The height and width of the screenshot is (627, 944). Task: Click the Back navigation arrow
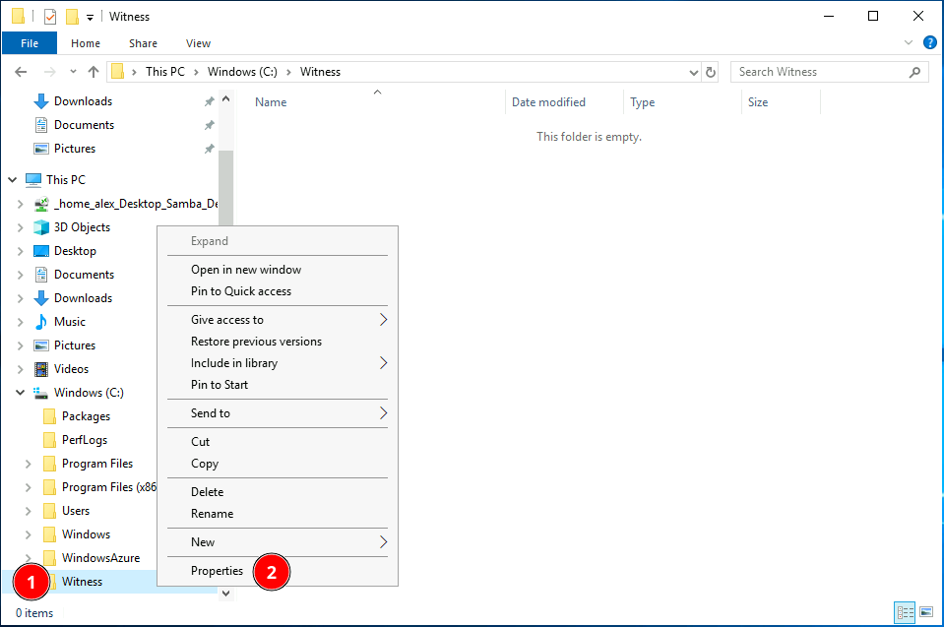point(21,72)
